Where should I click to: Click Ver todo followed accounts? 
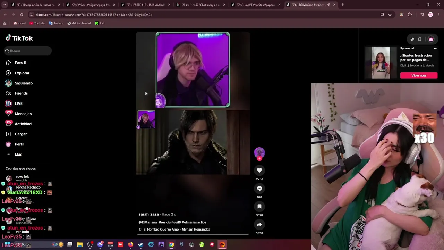tap(23, 232)
